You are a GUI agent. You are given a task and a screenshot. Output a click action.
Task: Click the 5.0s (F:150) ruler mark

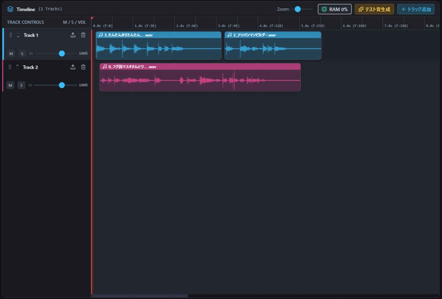tap(313, 25)
